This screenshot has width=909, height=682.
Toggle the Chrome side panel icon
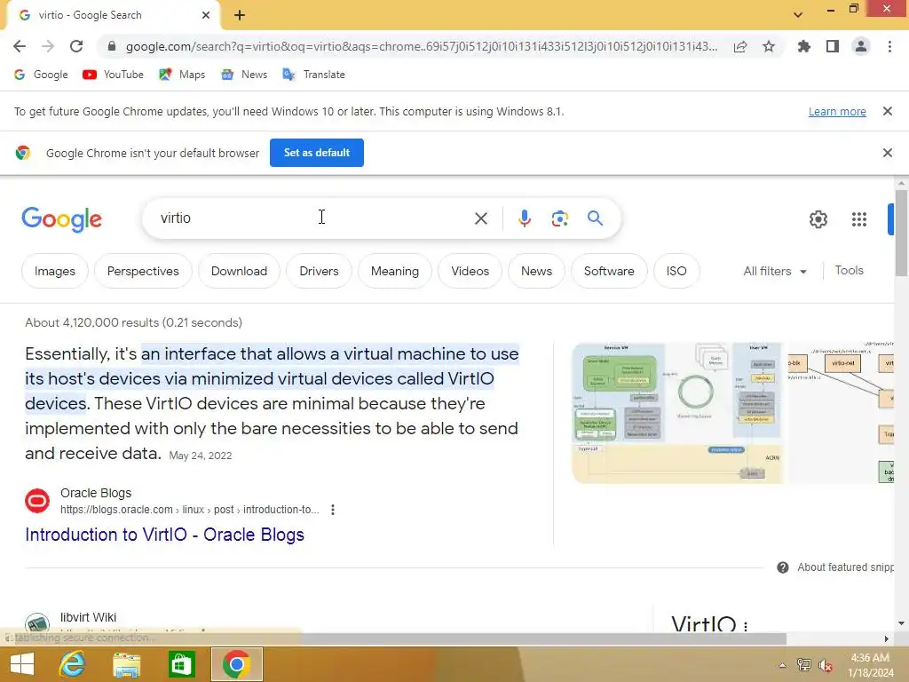pos(833,46)
